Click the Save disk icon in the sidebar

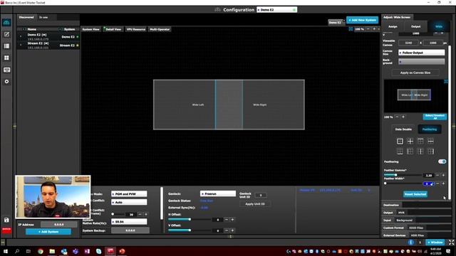[x=6, y=220]
